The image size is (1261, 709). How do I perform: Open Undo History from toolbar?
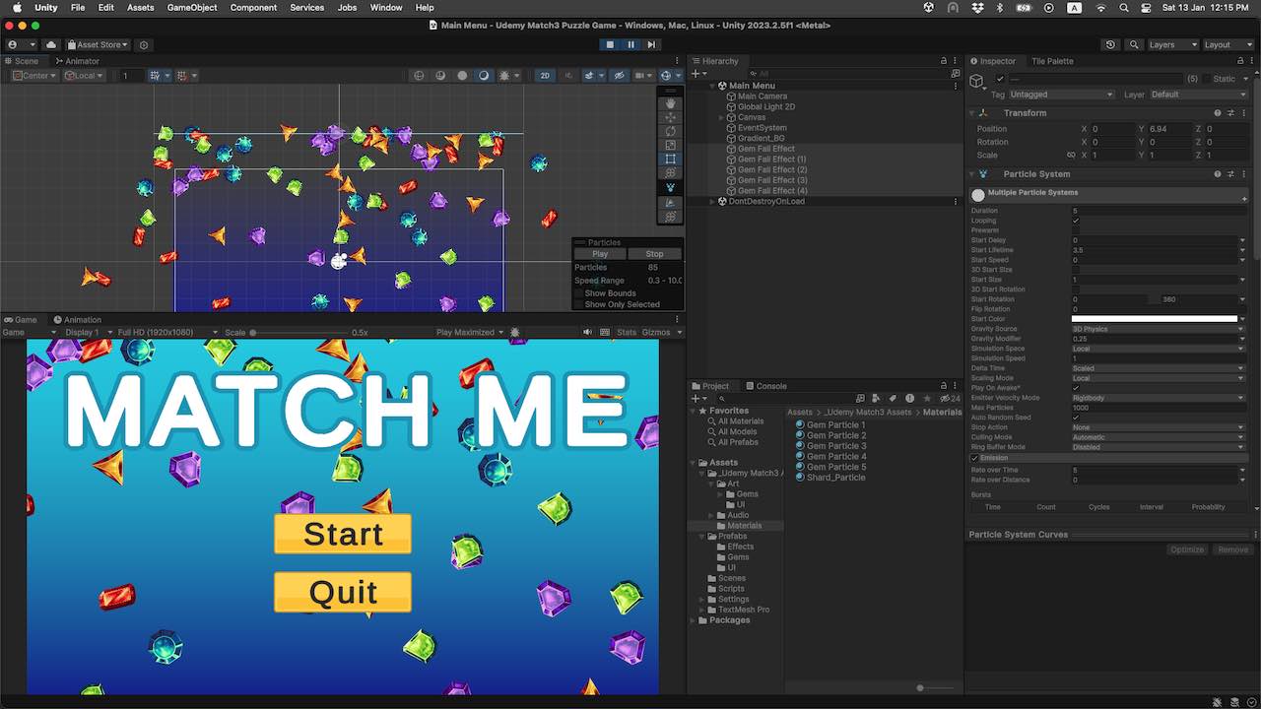(x=1111, y=45)
